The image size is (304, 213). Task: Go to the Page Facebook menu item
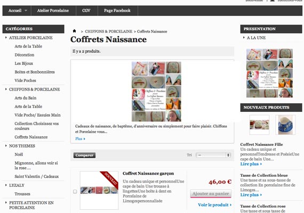[117, 11]
